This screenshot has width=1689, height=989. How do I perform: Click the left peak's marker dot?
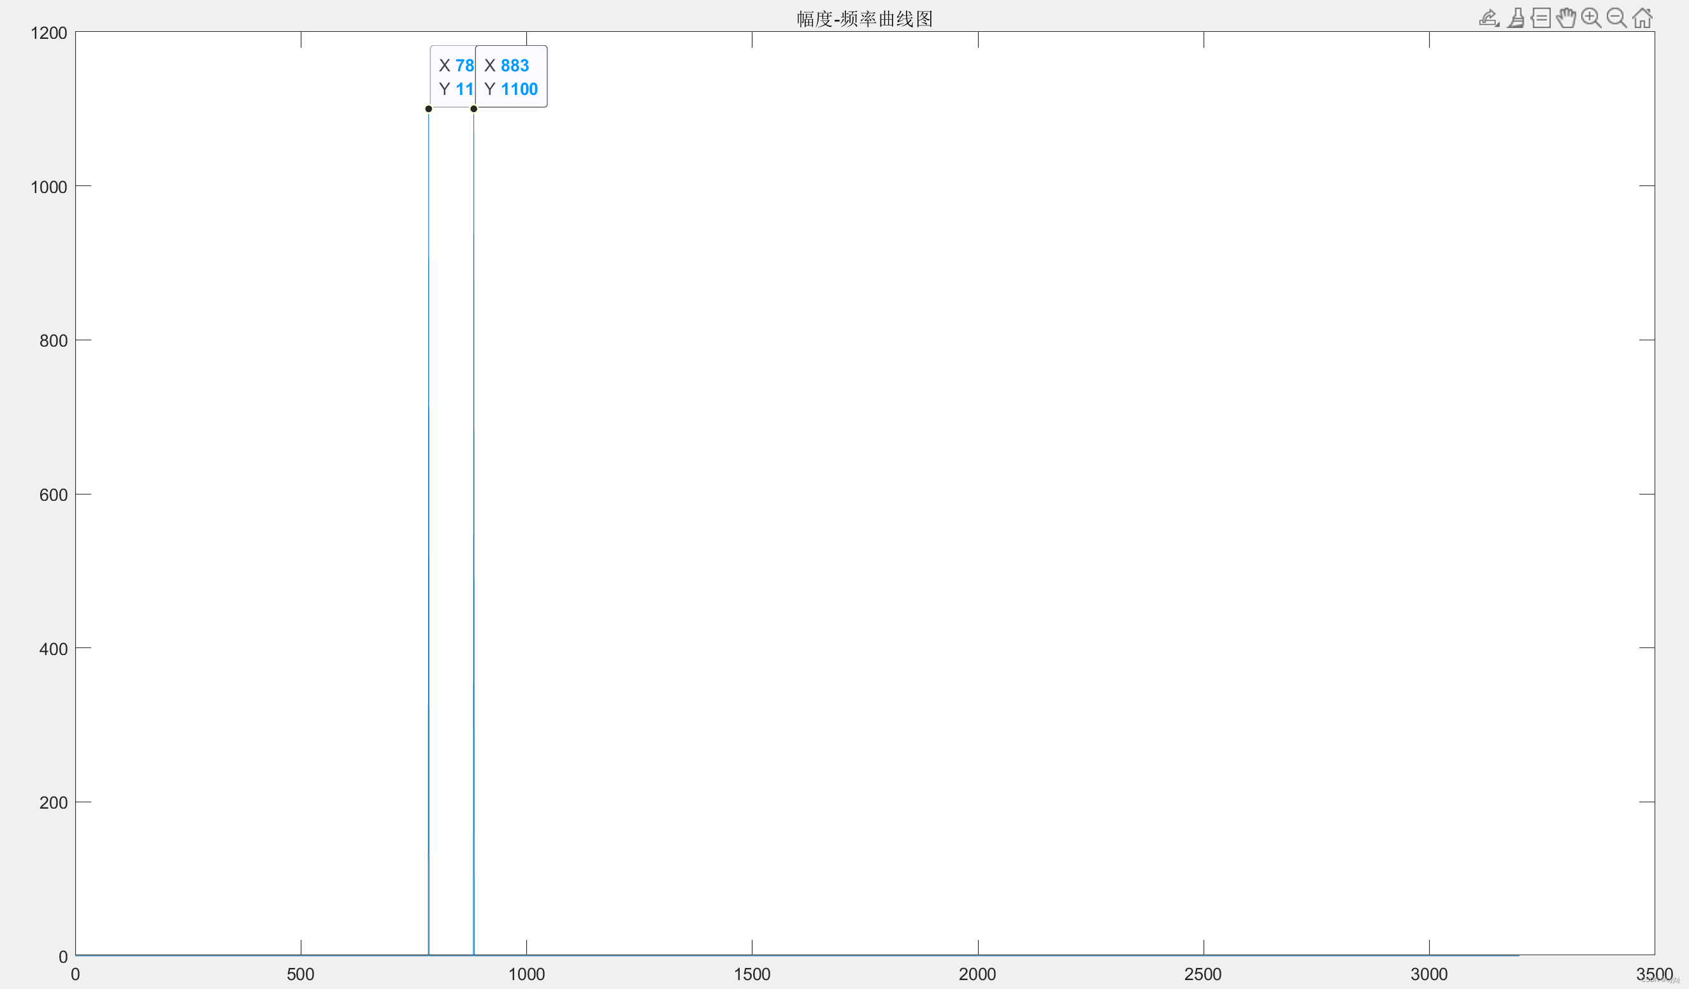[428, 108]
